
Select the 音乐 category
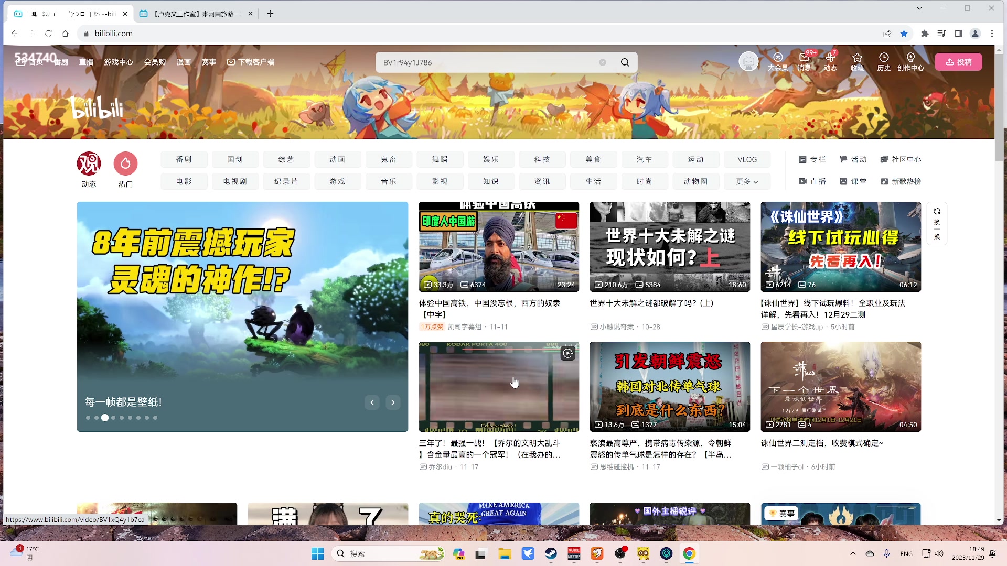(389, 181)
